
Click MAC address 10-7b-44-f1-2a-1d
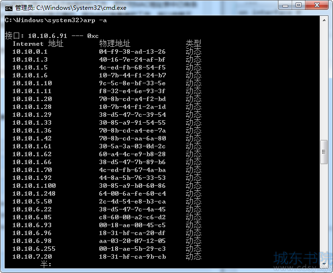click(x=132, y=107)
